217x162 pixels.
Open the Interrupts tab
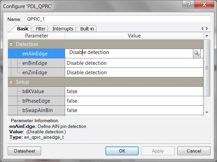[x=63, y=29]
